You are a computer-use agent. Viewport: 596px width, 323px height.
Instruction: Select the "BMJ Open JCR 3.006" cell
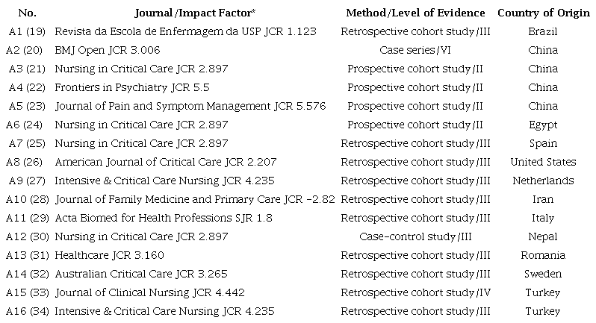[x=108, y=50]
